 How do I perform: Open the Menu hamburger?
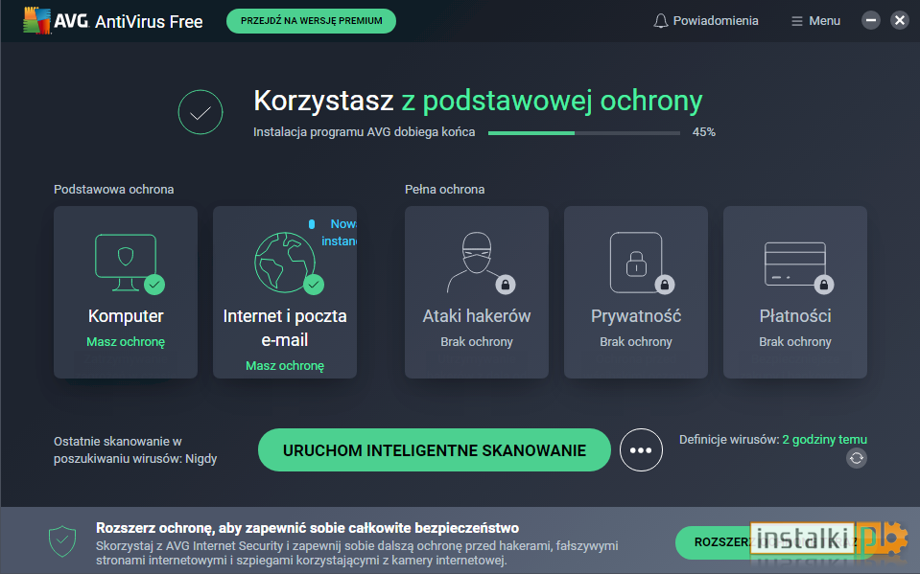815,21
